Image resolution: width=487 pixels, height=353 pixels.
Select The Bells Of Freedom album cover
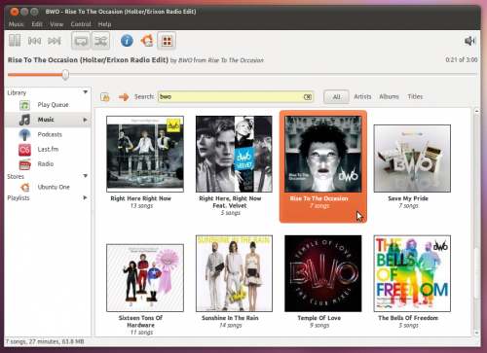click(x=412, y=273)
